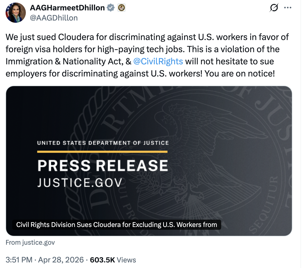Viewport: 302px width, 268px height.
Task: Open the @AAGDhillon handle link
Action: (x=54, y=18)
